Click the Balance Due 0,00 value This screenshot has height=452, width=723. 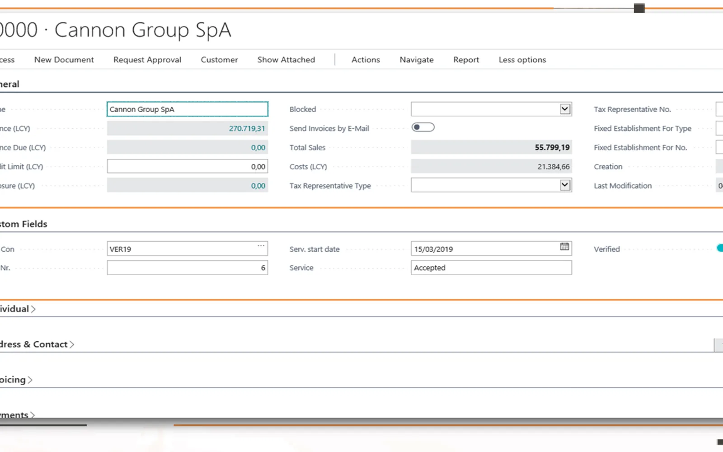(x=258, y=147)
